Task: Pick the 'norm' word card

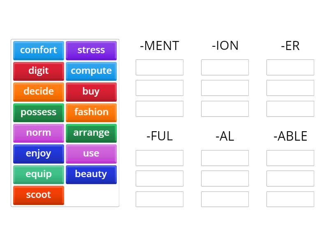Action: [38, 133]
